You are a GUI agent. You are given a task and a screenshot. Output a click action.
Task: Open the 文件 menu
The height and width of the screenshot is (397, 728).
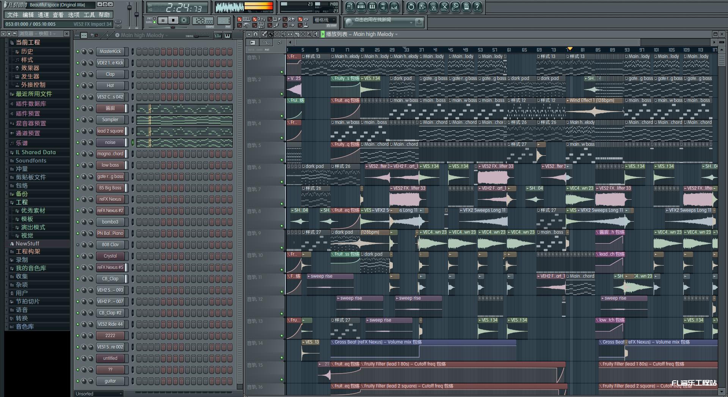(x=13, y=15)
